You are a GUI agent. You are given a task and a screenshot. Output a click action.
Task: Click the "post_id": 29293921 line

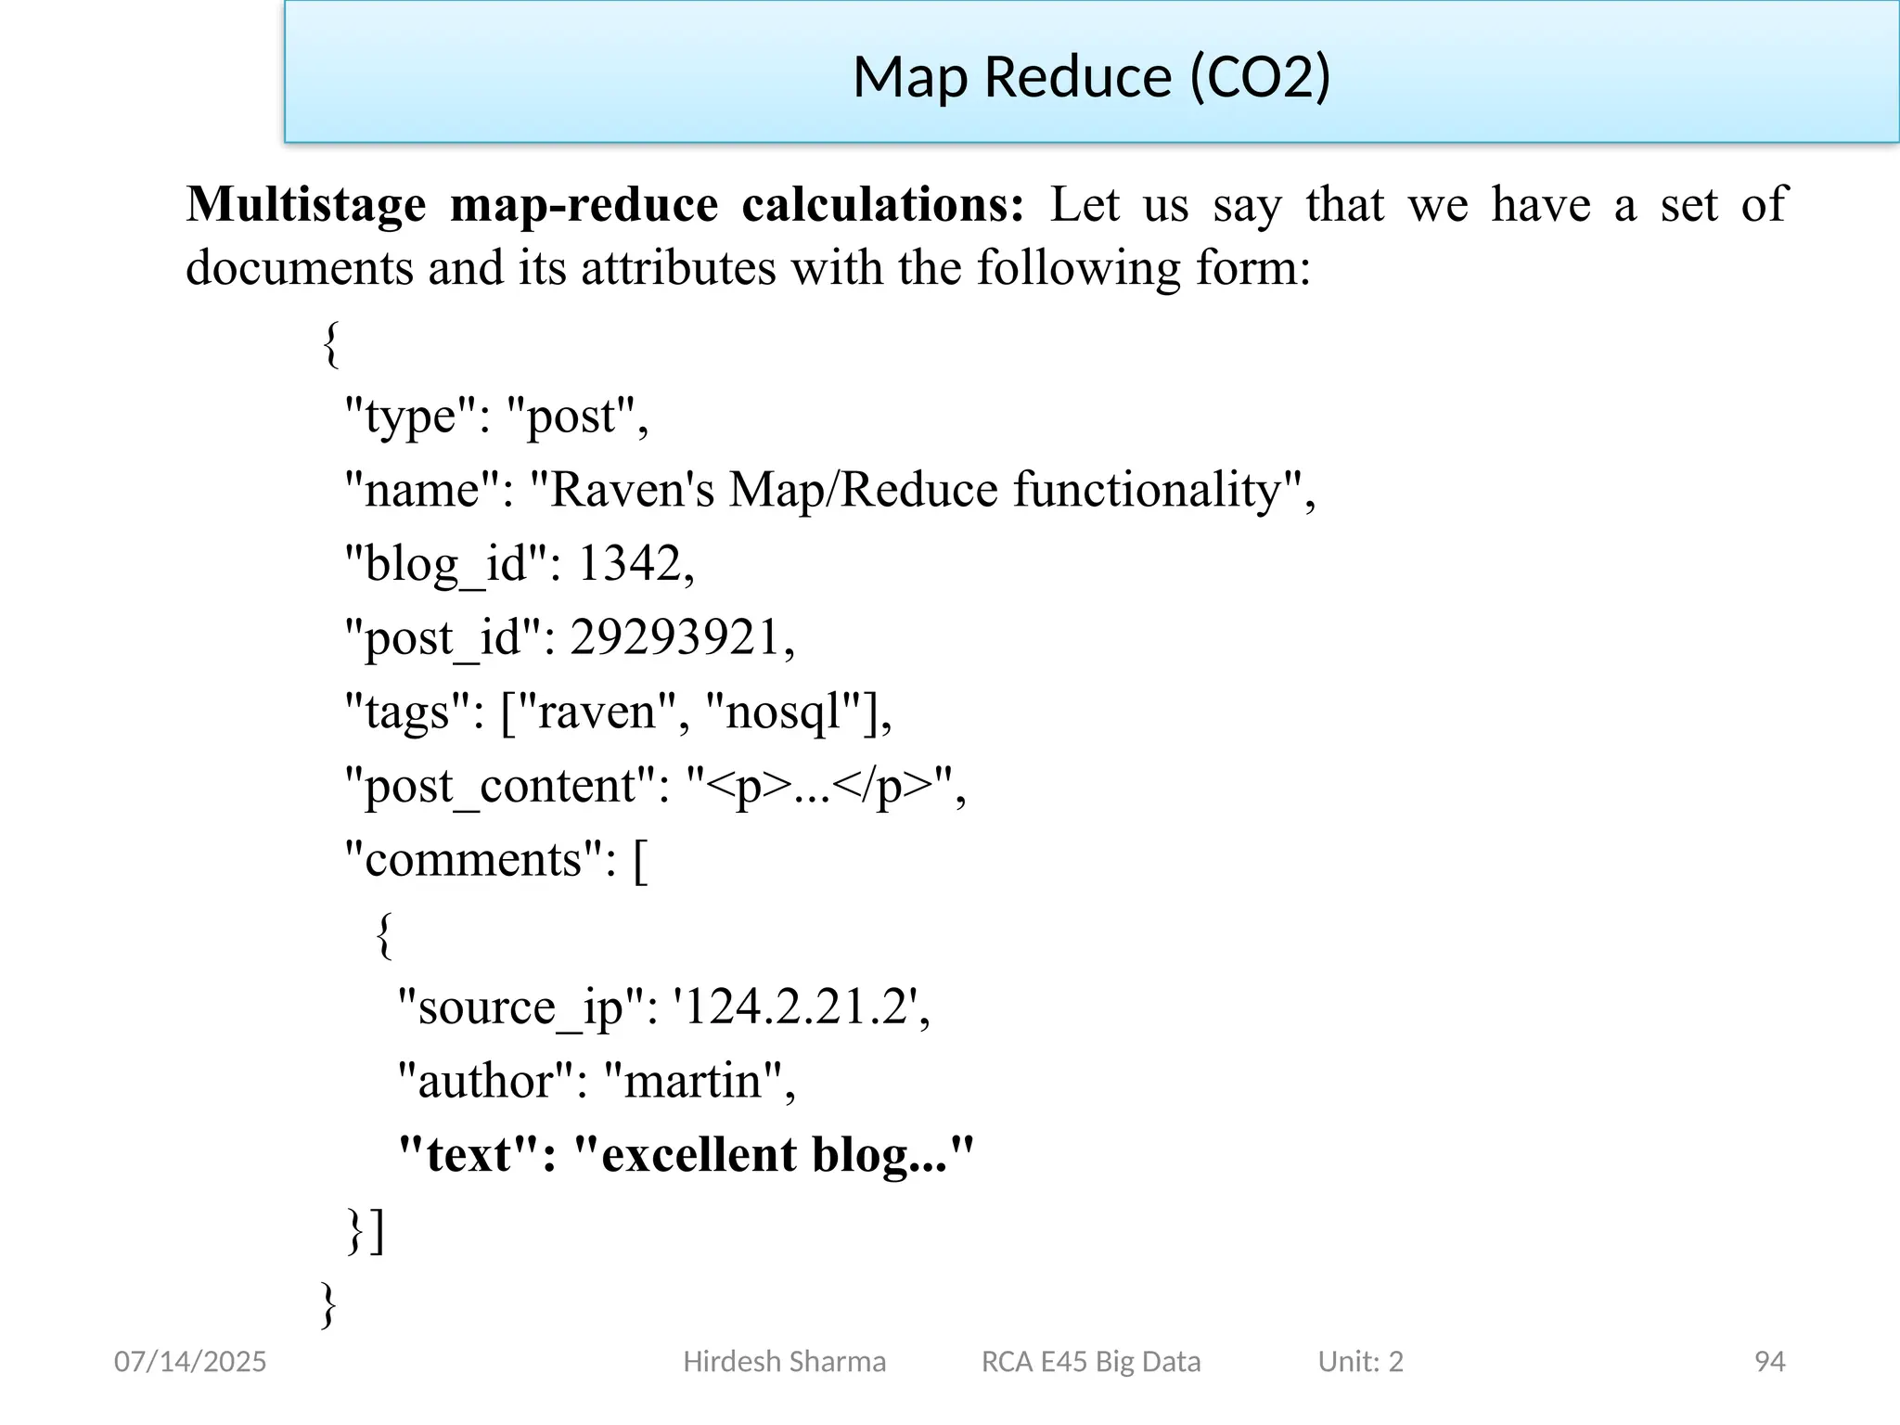(570, 638)
